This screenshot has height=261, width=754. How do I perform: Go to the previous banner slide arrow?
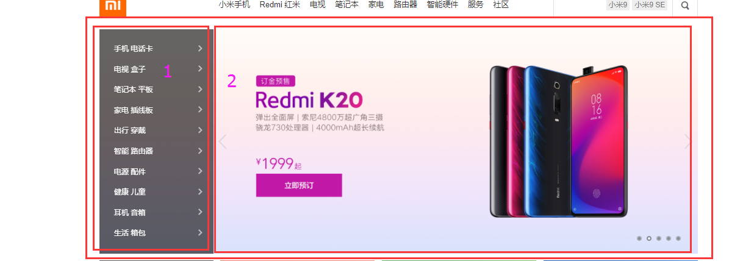pyautogui.click(x=223, y=141)
